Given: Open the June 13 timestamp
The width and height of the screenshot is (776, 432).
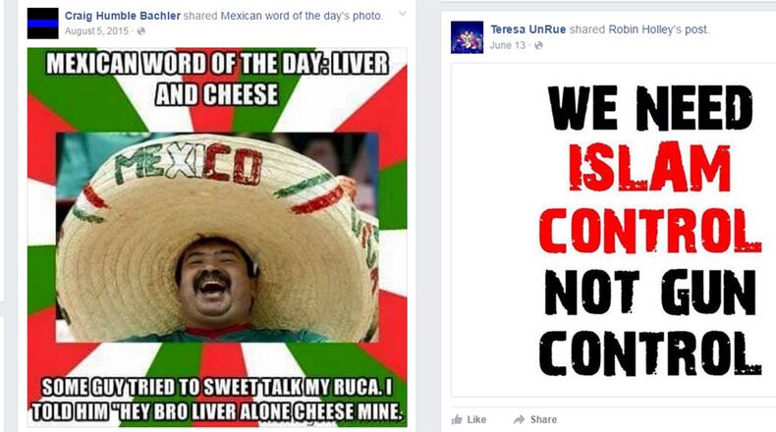Looking at the screenshot, I should pos(507,45).
